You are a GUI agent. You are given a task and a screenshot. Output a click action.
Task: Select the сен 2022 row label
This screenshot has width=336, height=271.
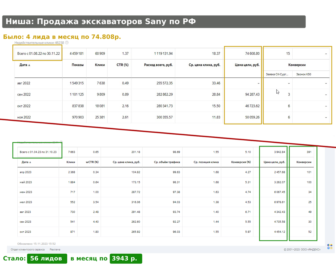click(24, 95)
